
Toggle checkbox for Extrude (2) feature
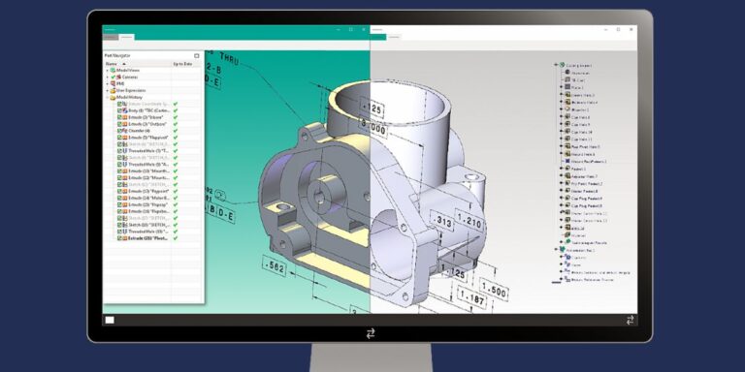coord(119,117)
